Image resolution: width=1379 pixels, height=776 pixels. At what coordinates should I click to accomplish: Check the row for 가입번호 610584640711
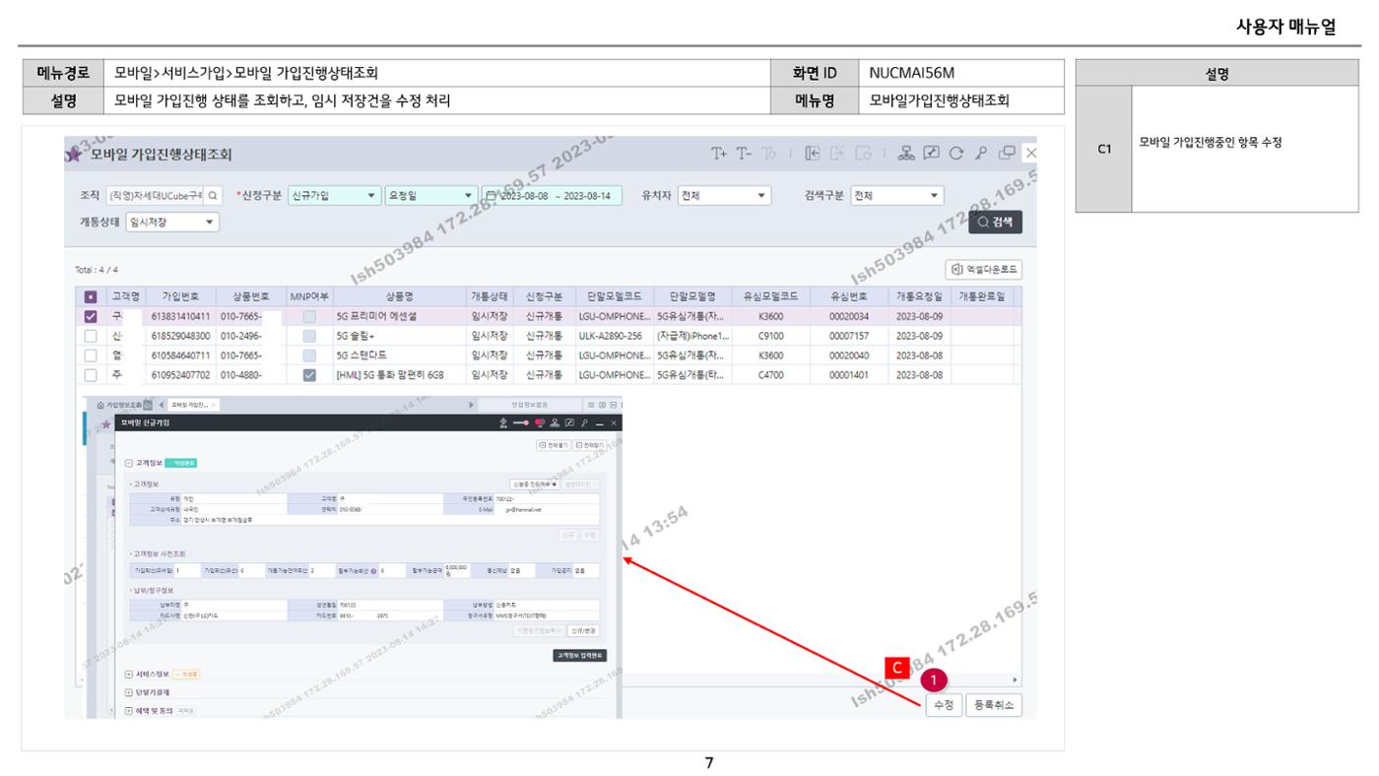(91, 356)
